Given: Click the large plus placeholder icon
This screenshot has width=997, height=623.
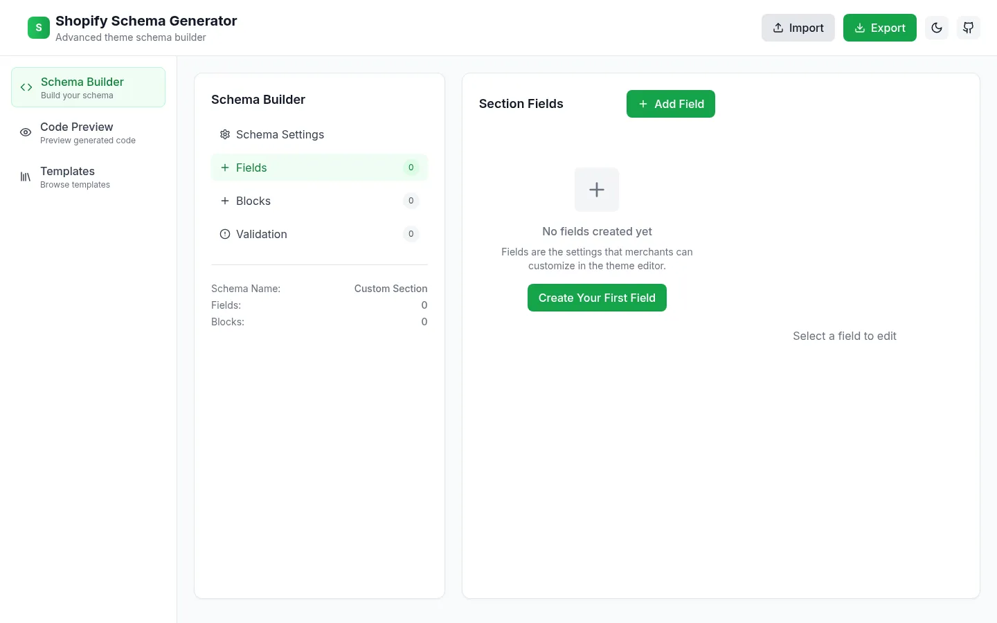Looking at the screenshot, I should point(597,190).
